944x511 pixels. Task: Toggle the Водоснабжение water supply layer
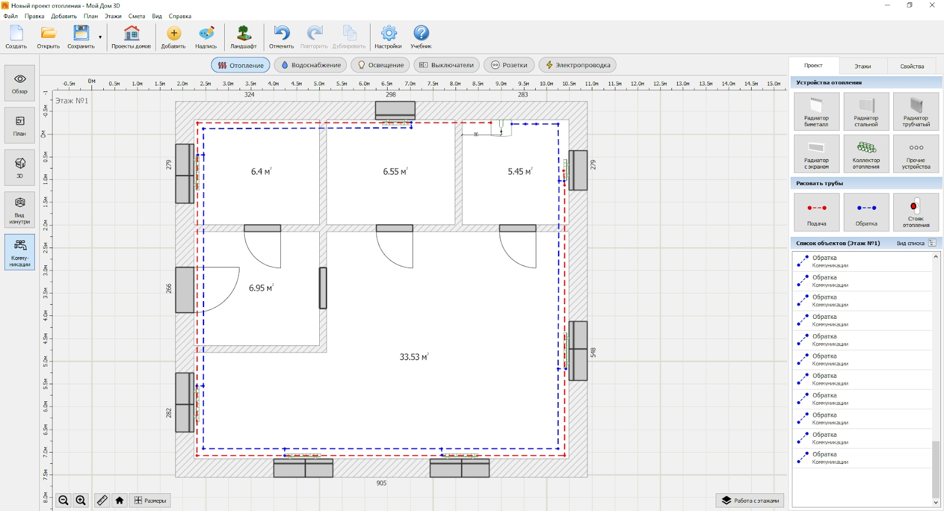point(310,65)
